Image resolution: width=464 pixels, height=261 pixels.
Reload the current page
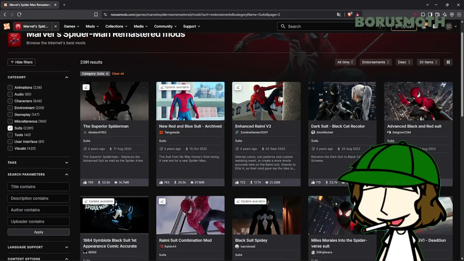[19, 14]
